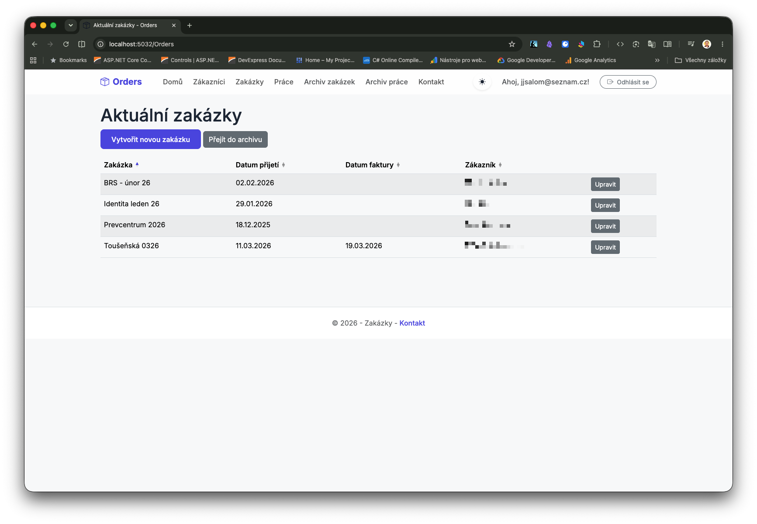Open Chrome three-dot menu
Viewport: 757px width, 524px height.
tap(722, 44)
